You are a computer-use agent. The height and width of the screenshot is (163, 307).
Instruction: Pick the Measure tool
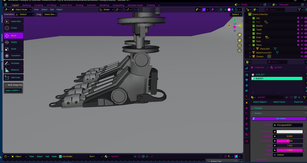[14, 70]
